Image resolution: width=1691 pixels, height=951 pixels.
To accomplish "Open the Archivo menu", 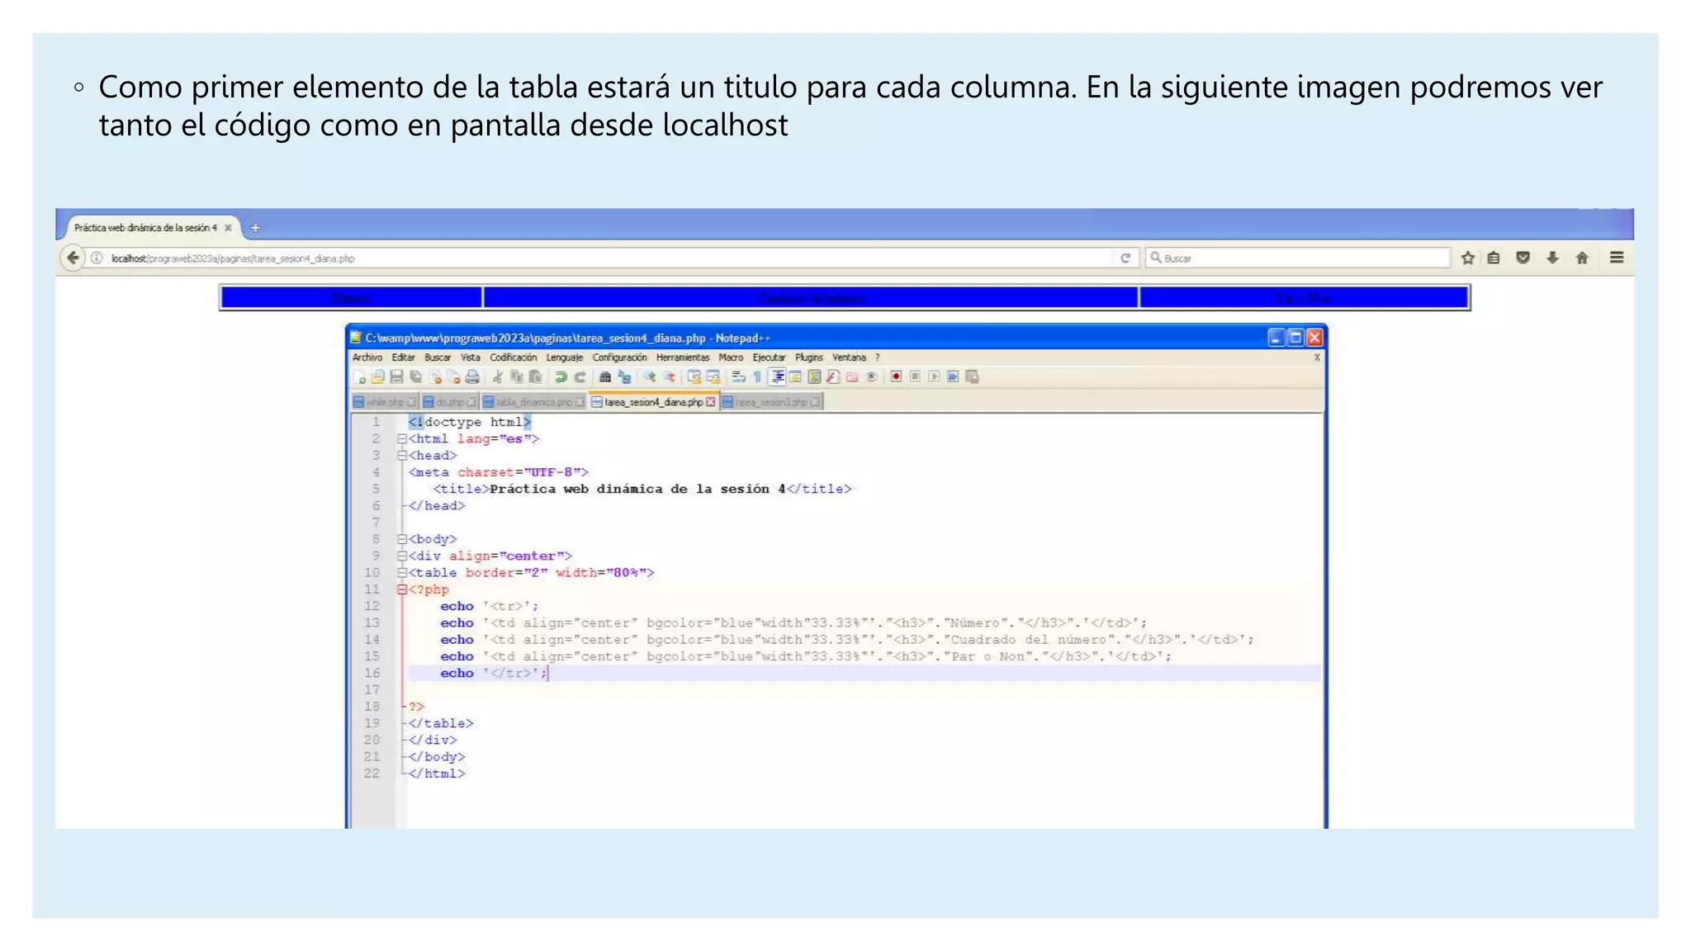I will (367, 357).
